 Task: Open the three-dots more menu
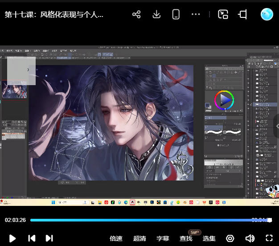point(196,14)
